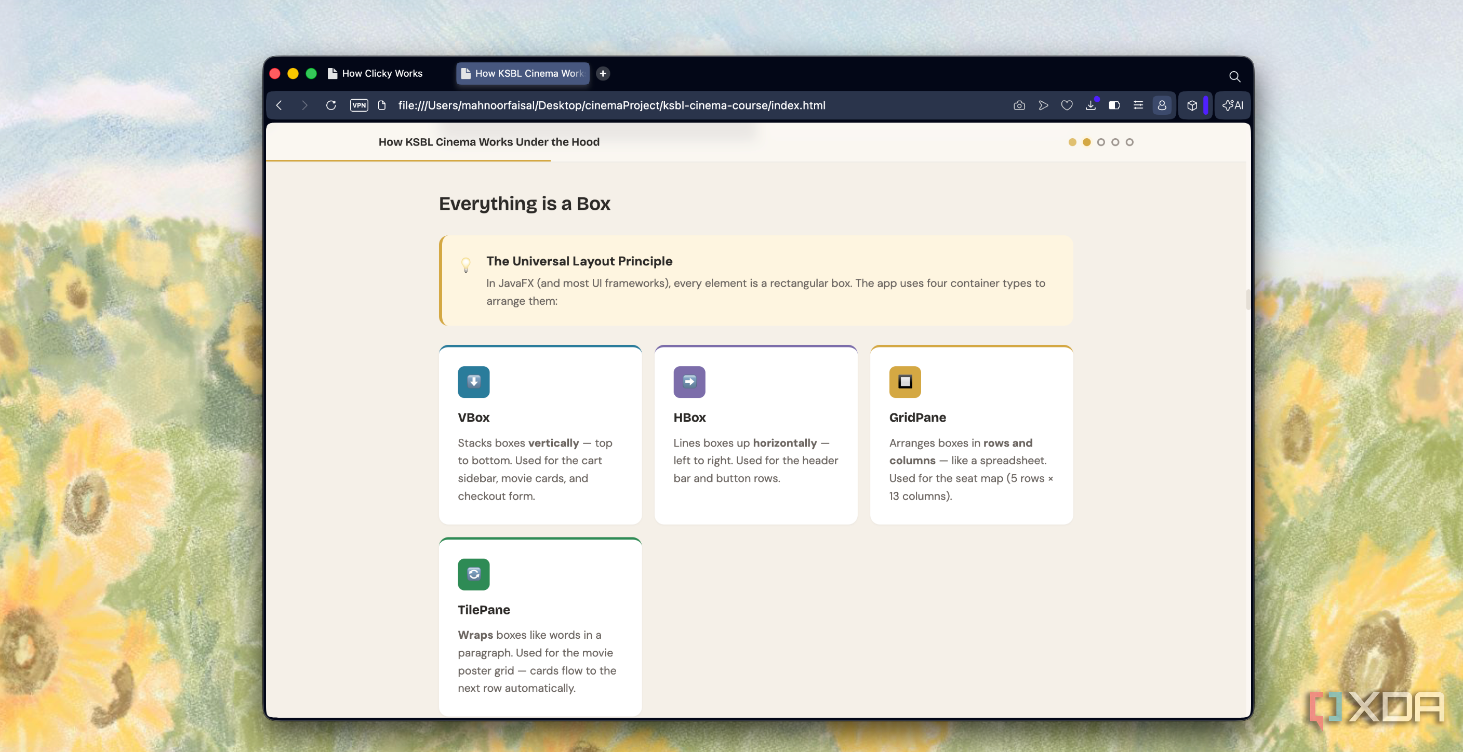Open the AI assistant button
The image size is (1463, 752).
coord(1232,105)
